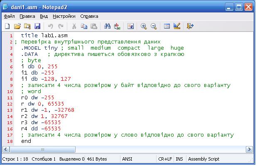Click the Cut scissors icon

[x=74, y=26]
